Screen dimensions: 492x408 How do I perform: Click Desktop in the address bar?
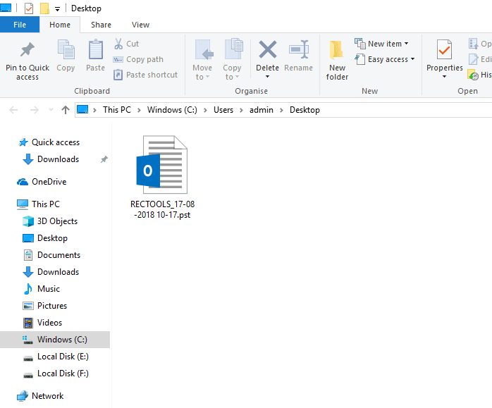(x=305, y=110)
